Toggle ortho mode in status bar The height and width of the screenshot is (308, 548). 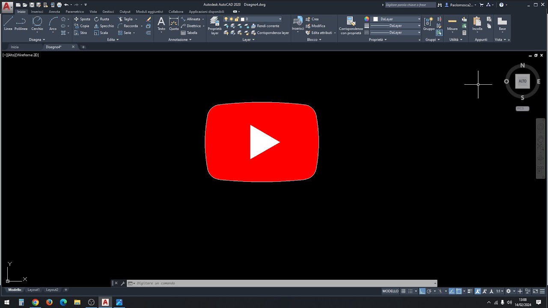point(423,291)
